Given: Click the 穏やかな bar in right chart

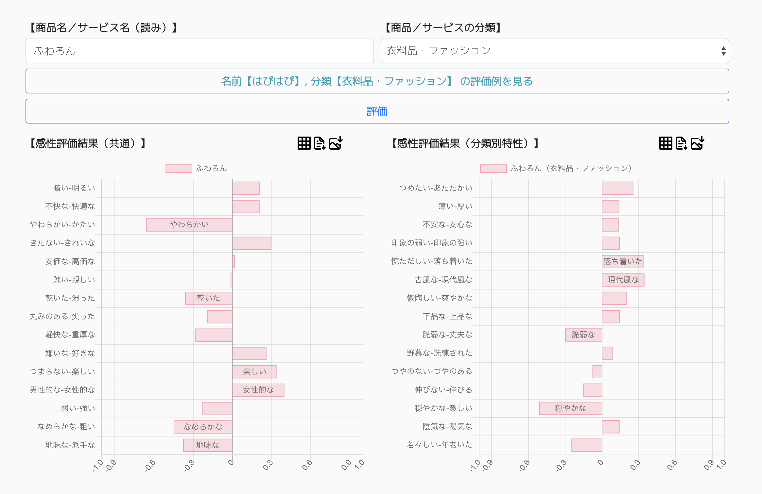Looking at the screenshot, I should 571,408.
